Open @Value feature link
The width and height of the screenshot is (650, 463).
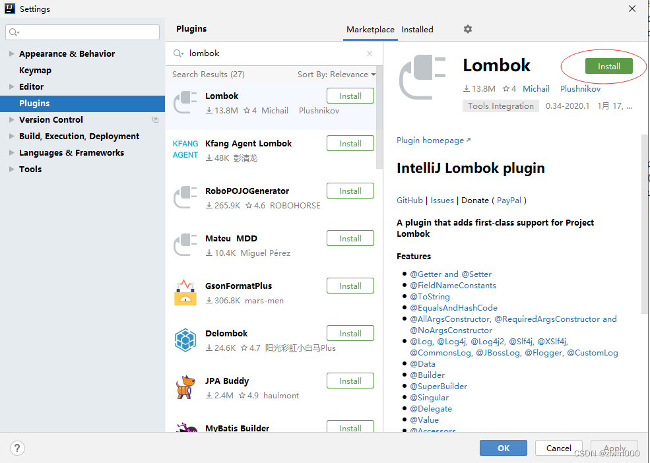click(424, 420)
